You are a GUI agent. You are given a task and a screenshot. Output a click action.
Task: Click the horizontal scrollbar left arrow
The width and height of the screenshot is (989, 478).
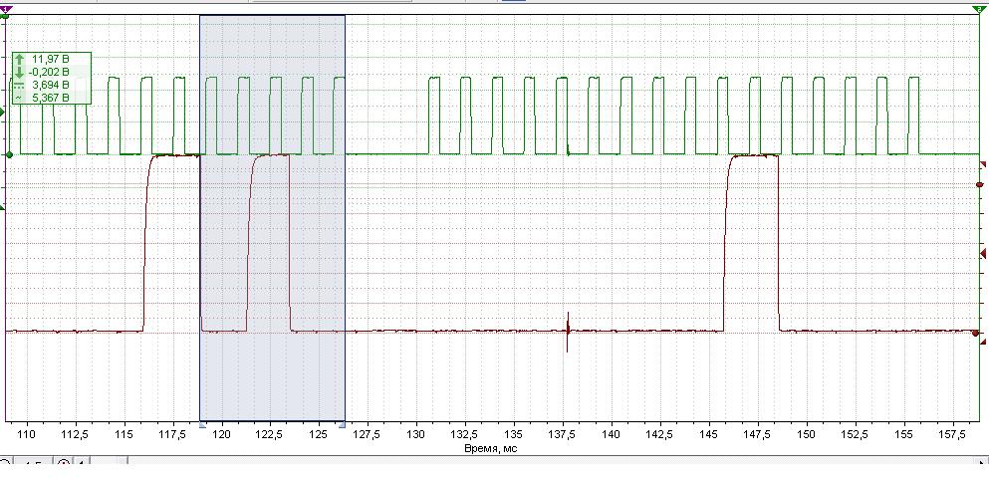point(82,463)
